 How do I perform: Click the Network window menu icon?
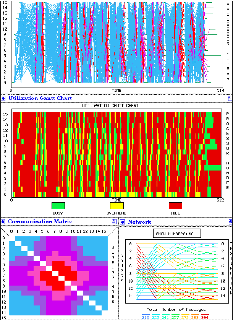click(x=122, y=222)
